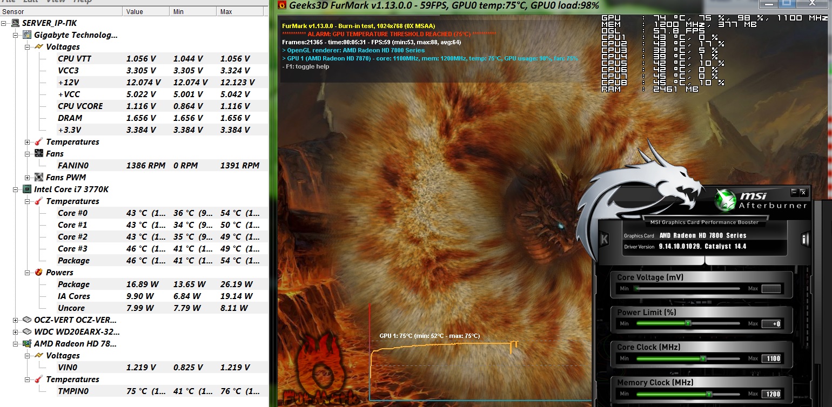Click the flame icon beside Powers
832x407 pixels.
39,273
